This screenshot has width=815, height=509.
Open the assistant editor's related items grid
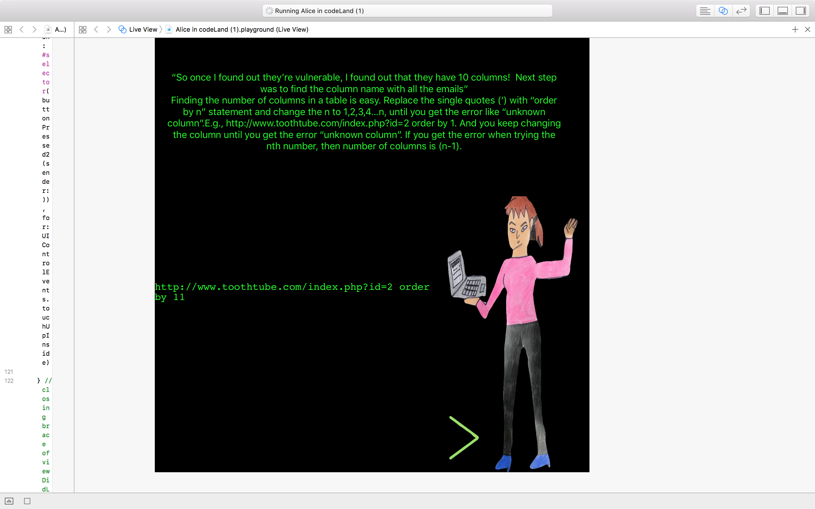[x=83, y=30]
